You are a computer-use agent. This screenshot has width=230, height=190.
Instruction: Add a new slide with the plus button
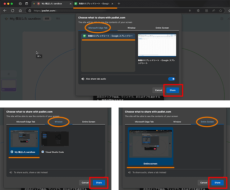[x=9, y=74]
